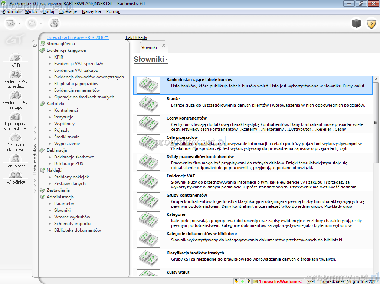Open the Narzędzia menu
This screenshot has height=284, width=380.
(x=91, y=11)
